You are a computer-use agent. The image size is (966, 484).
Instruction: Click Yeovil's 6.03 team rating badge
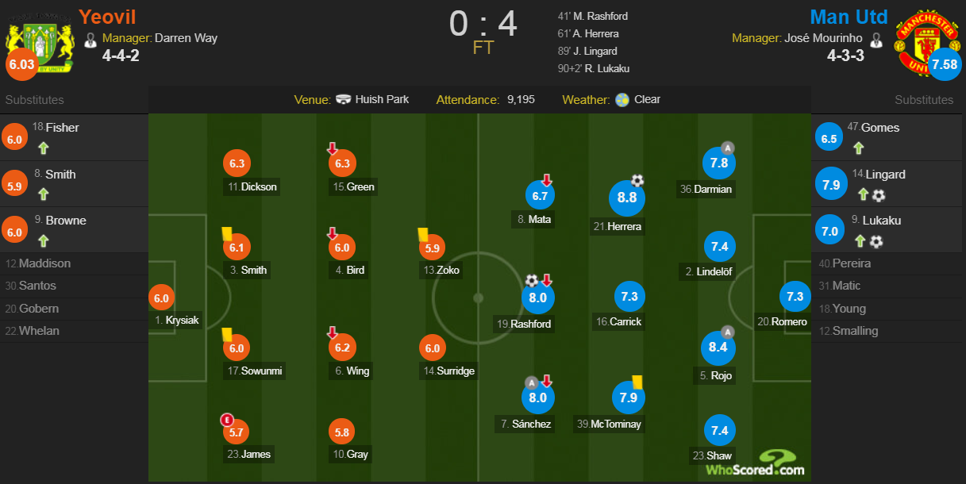pyautogui.click(x=21, y=64)
